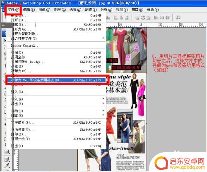
Task: Choose 打开为智能对象... from the File menu
Action: 56,34
